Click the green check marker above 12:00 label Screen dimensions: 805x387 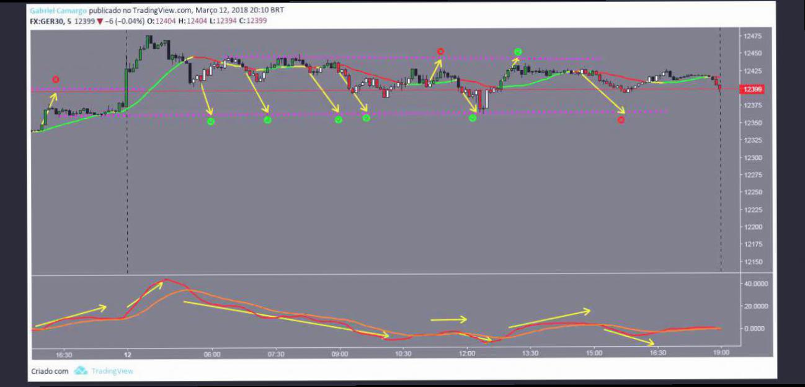pyautogui.click(x=473, y=118)
